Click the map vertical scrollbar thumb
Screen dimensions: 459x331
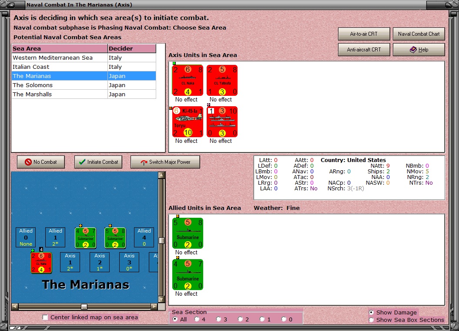[x=161, y=240]
